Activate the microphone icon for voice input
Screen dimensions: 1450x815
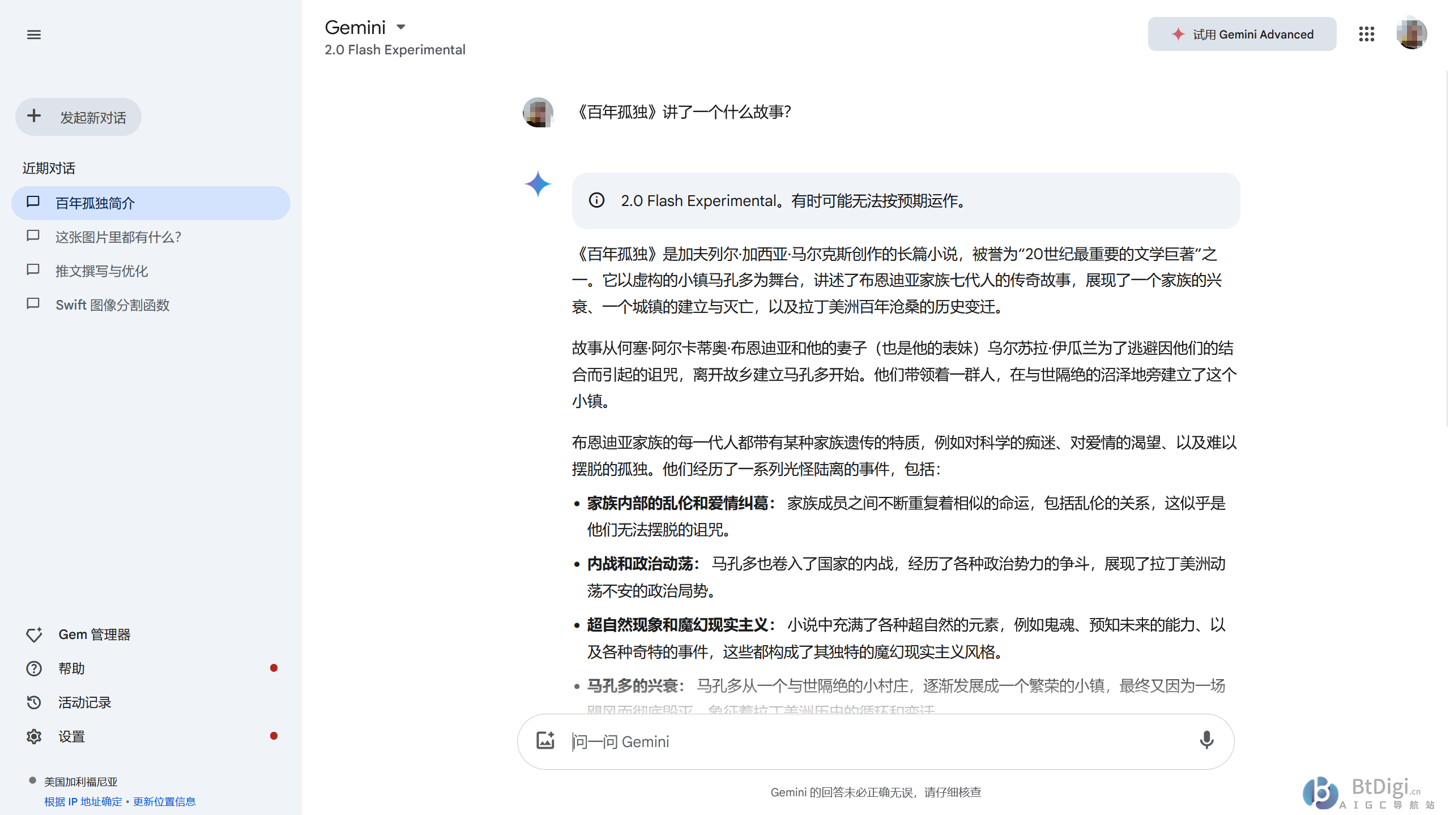tap(1206, 740)
